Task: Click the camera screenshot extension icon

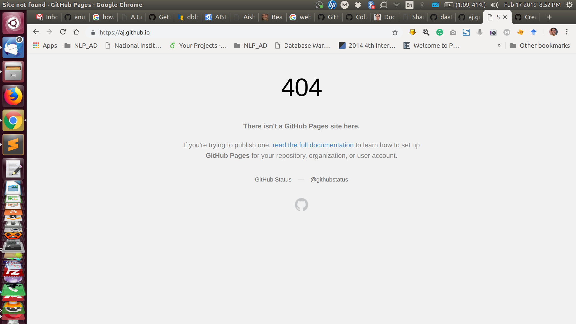Action: tap(453, 32)
